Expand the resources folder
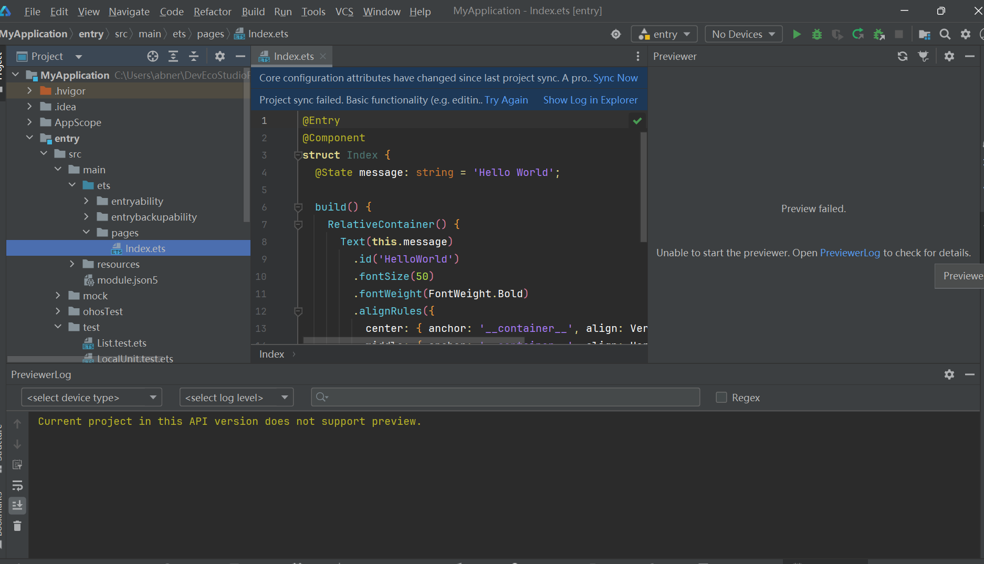The height and width of the screenshot is (564, 984). 72,264
